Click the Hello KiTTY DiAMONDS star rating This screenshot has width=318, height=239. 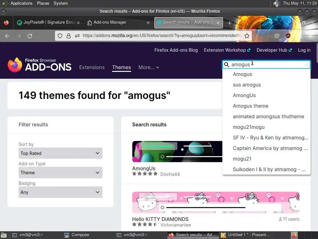[x=145, y=225]
